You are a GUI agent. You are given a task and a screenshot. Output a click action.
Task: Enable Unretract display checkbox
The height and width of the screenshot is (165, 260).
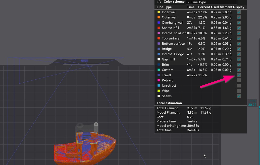click(x=239, y=85)
